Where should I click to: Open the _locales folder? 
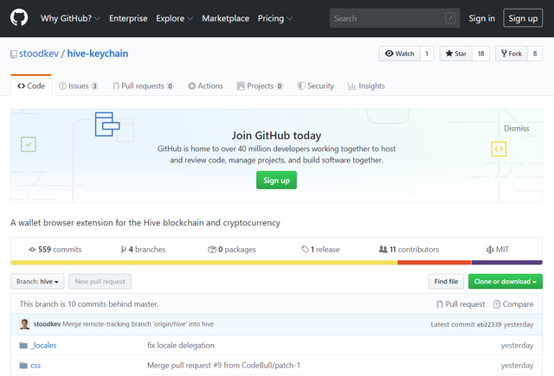pyautogui.click(x=43, y=345)
